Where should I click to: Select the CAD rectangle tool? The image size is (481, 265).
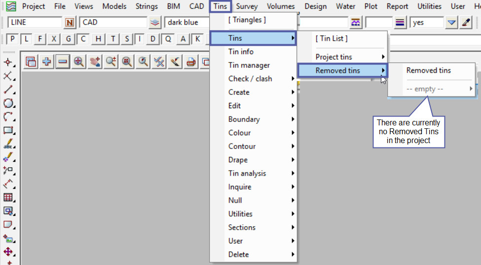pyautogui.click(x=8, y=130)
